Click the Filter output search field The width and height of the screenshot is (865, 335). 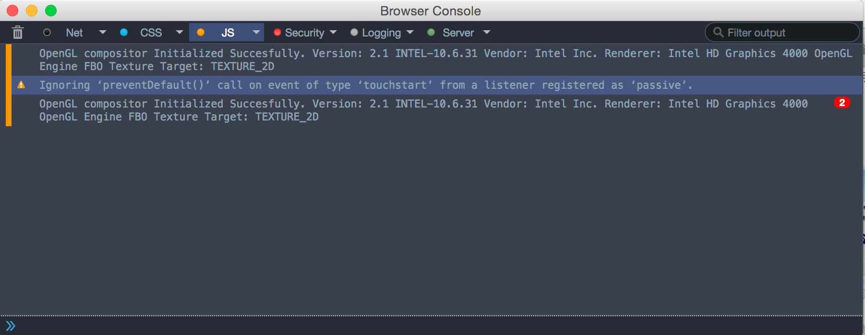787,33
